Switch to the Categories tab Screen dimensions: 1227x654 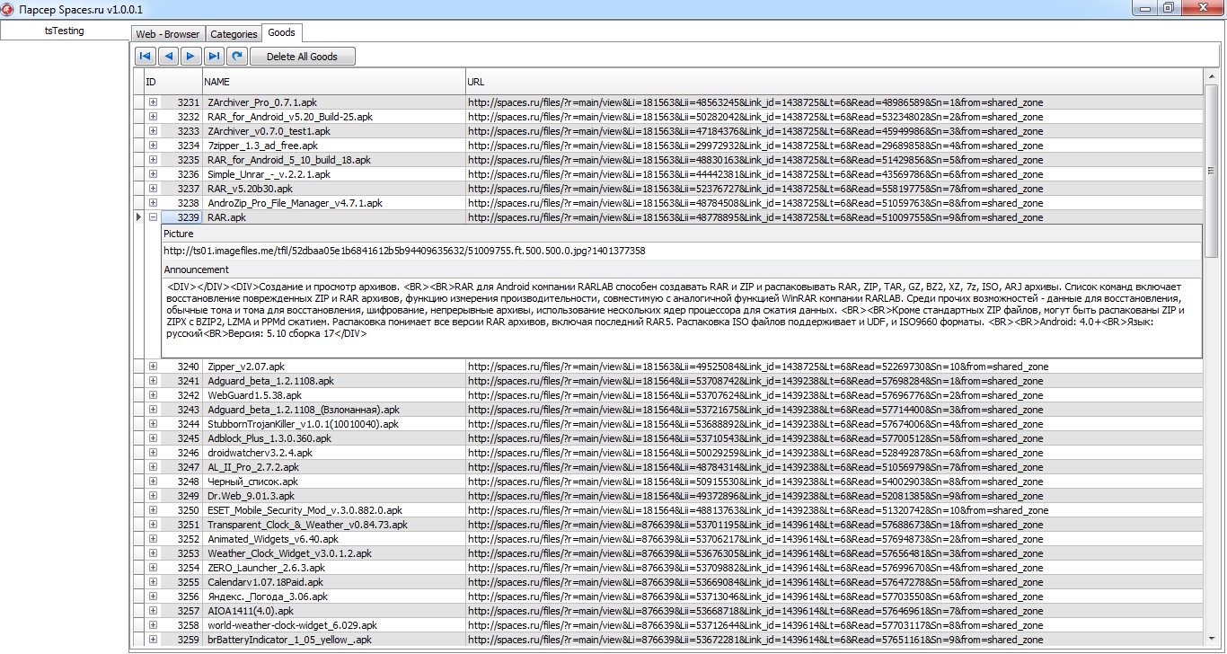(234, 34)
